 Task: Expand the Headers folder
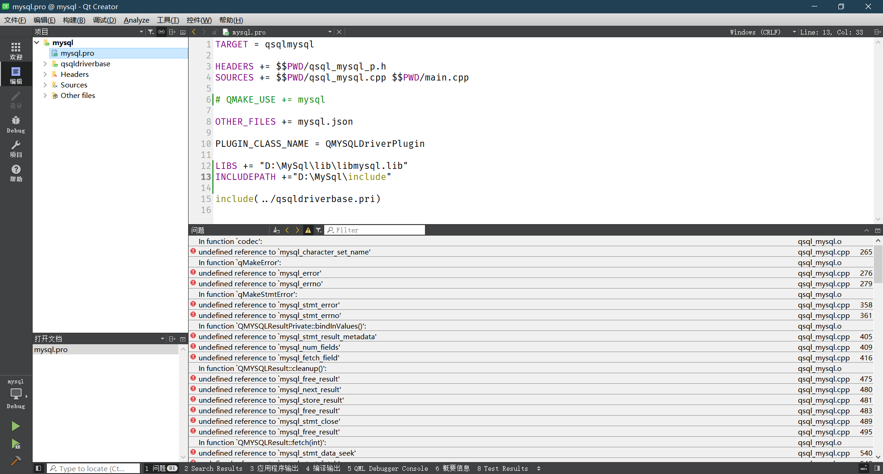[x=45, y=74]
